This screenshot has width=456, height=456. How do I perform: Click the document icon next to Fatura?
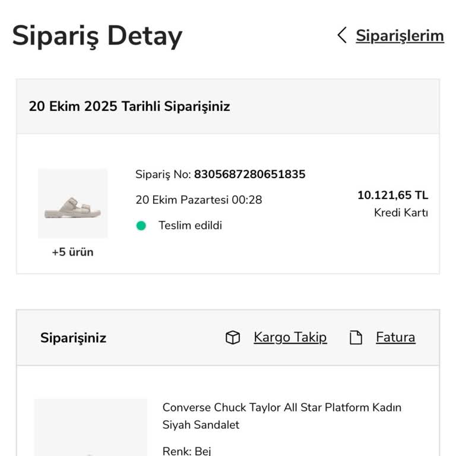tap(356, 338)
